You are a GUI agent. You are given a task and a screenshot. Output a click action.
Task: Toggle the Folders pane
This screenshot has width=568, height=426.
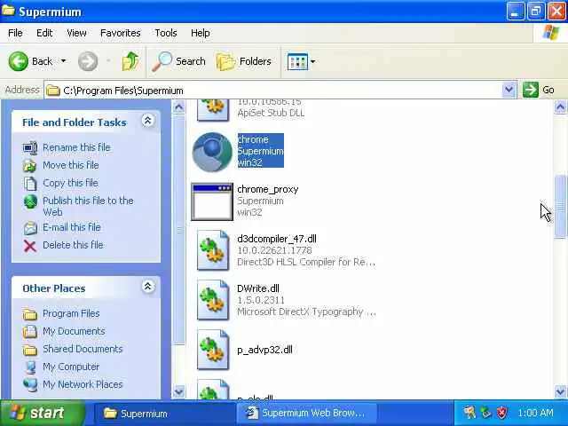(244, 61)
